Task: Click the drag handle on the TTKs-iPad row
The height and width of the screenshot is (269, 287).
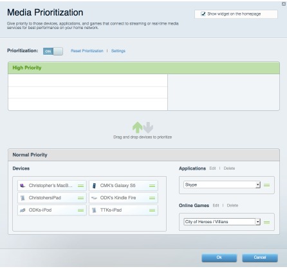Action: pyautogui.click(x=152, y=210)
